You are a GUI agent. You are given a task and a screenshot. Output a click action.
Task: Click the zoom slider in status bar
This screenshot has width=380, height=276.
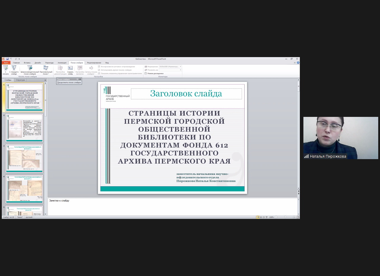tap(285, 217)
